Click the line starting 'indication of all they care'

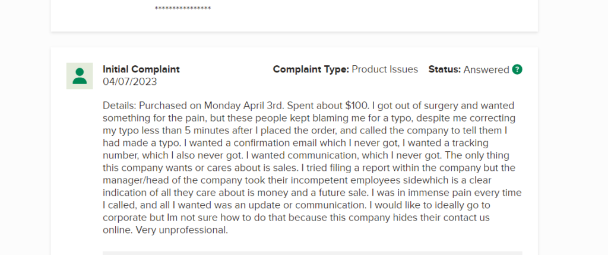[x=312, y=193]
